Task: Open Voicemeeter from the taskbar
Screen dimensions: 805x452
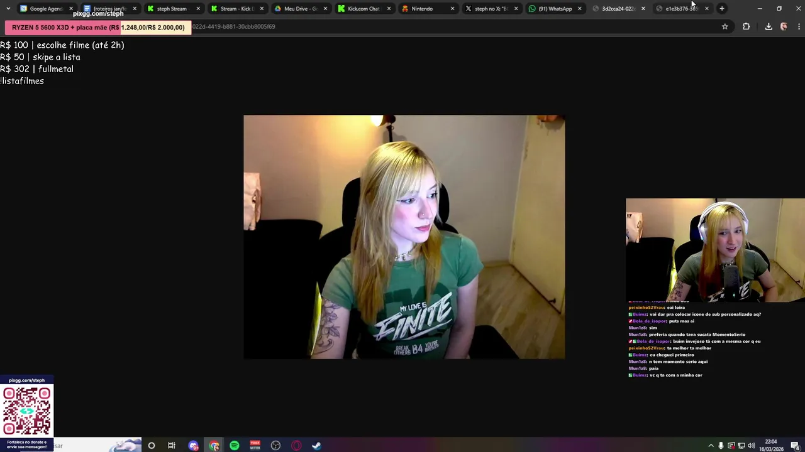Action: click(255, 446)
